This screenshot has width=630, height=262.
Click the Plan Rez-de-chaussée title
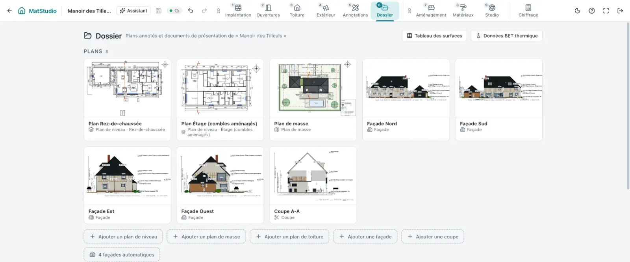point(115,124)
